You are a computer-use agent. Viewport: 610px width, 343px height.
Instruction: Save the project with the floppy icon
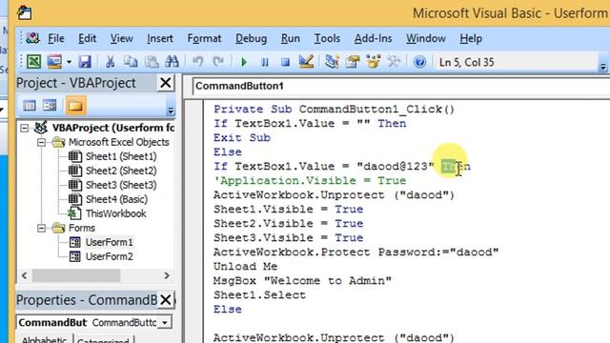coord(85,62)
